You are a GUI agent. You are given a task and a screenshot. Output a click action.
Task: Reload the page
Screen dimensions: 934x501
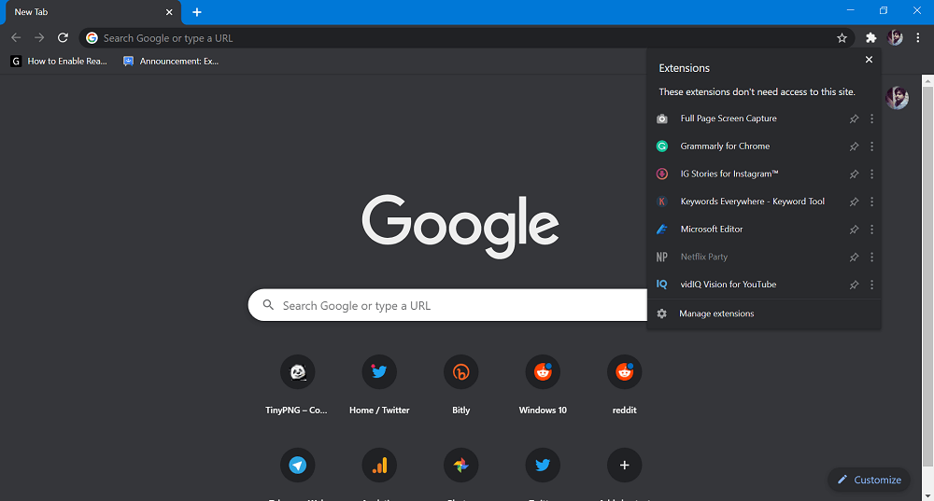click(63, 38)
